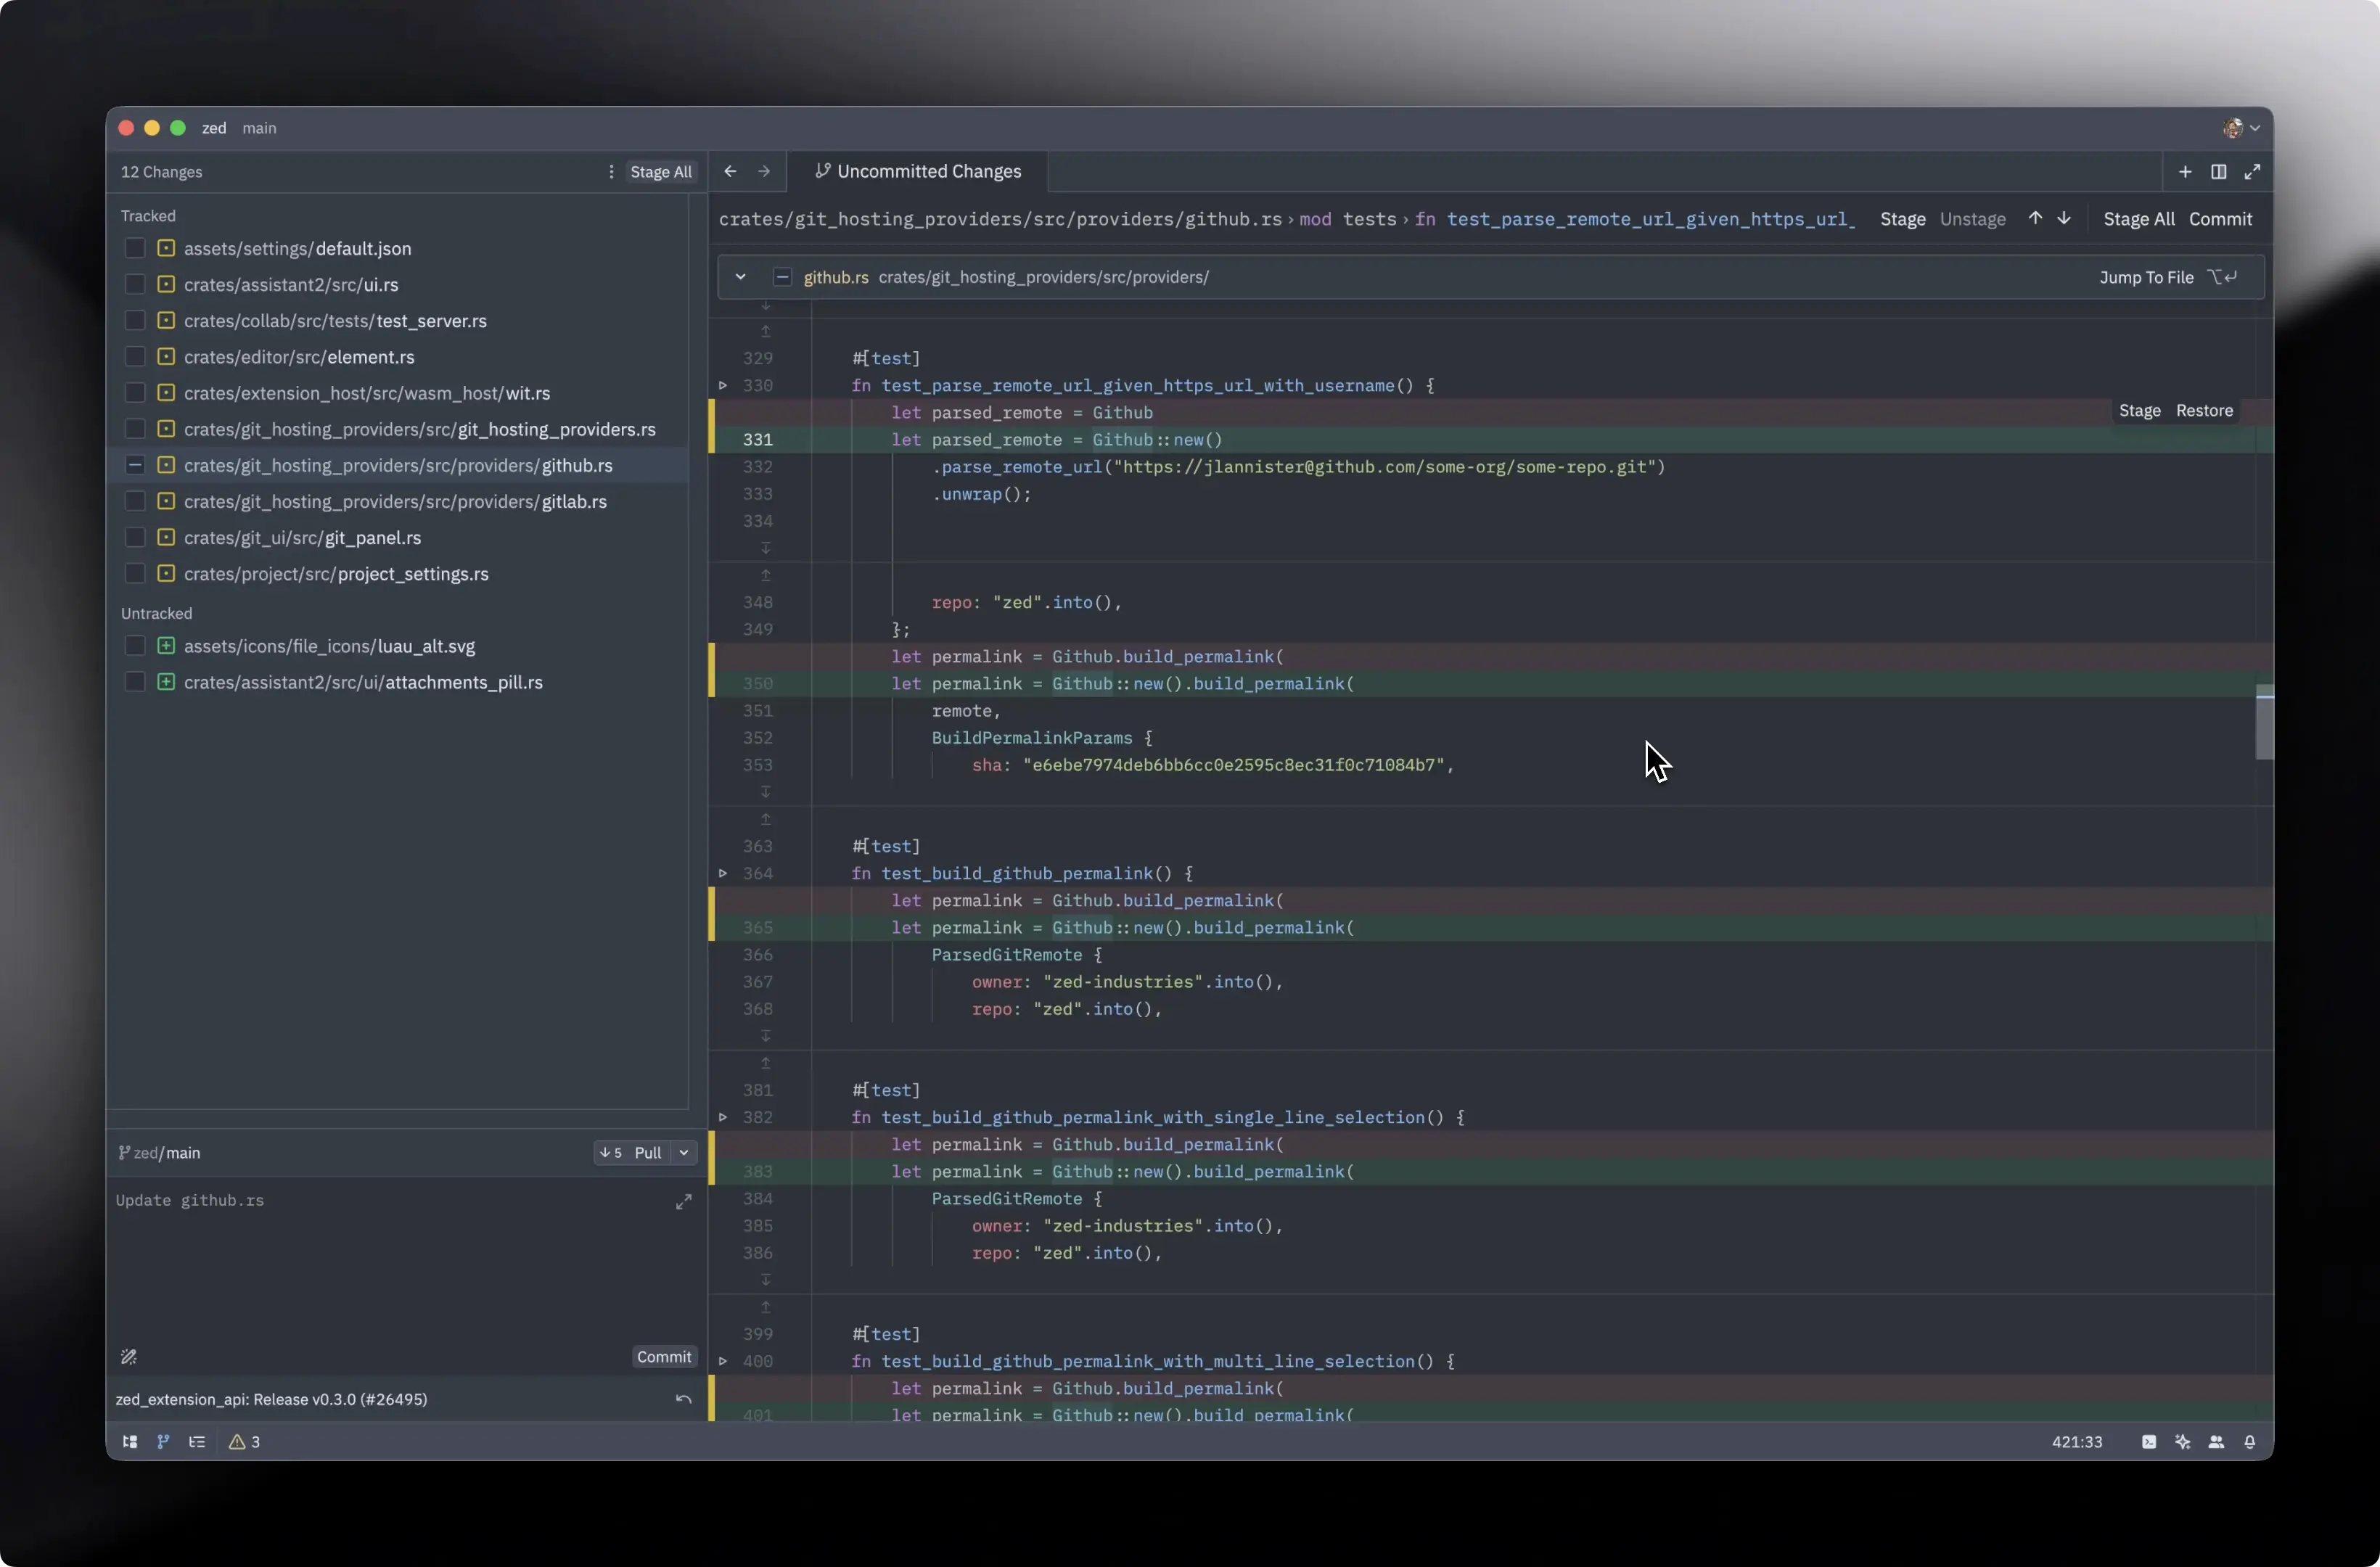Image resolution: width=2380 pixels, height=1567 pixels.
Task: Open the project panel status bar icon
Action: (x=129, y=1441)
